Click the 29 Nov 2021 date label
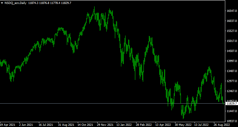238x127 pixels. click(105, 125)
